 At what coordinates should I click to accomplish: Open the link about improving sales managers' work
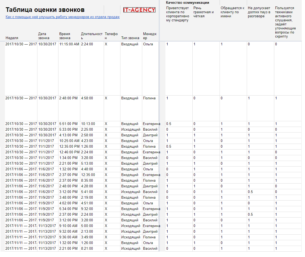point(63,17)
